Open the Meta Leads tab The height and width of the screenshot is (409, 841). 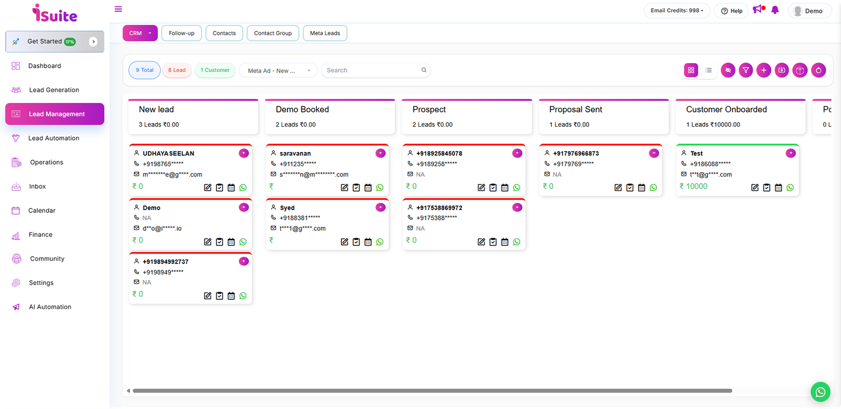pos(325,33)
